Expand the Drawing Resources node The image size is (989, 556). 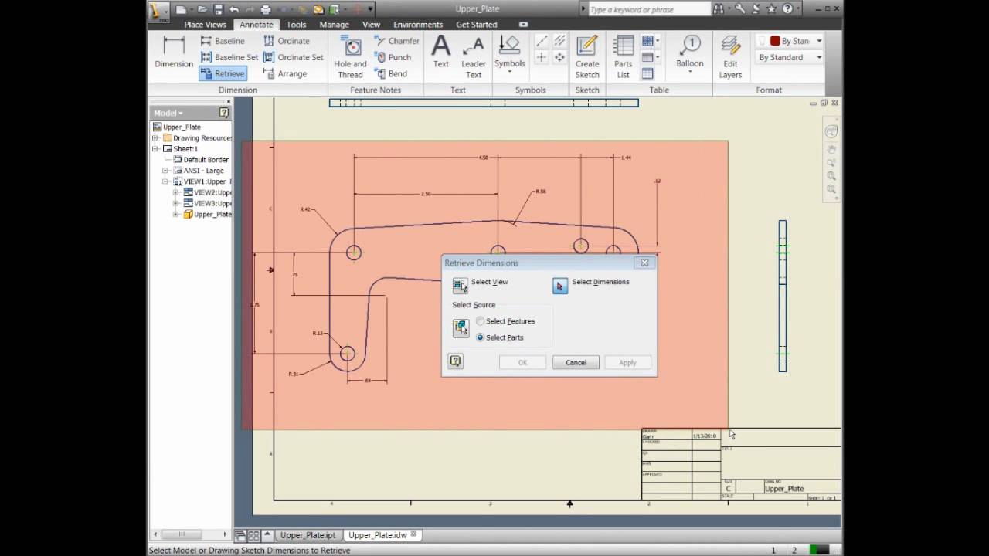pos(155,137)
